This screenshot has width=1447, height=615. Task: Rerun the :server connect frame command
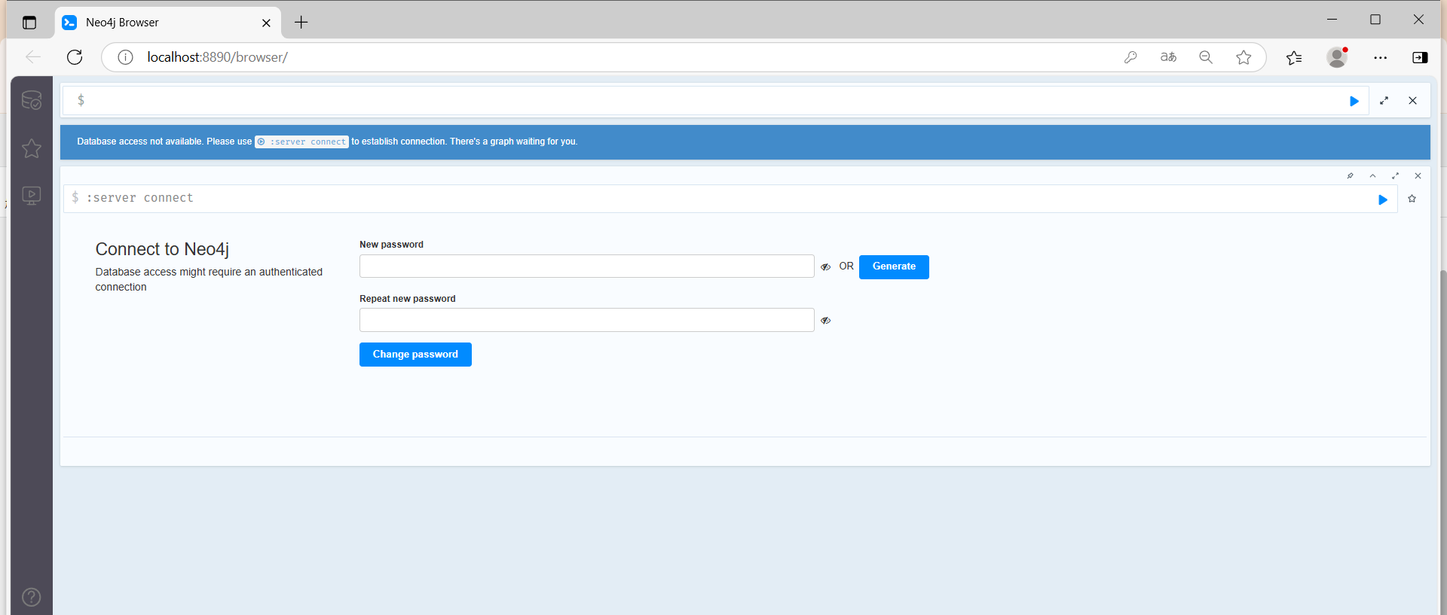pos(1383,199)
